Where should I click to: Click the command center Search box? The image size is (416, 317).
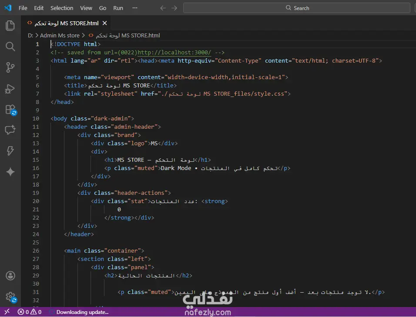(297, 8)
